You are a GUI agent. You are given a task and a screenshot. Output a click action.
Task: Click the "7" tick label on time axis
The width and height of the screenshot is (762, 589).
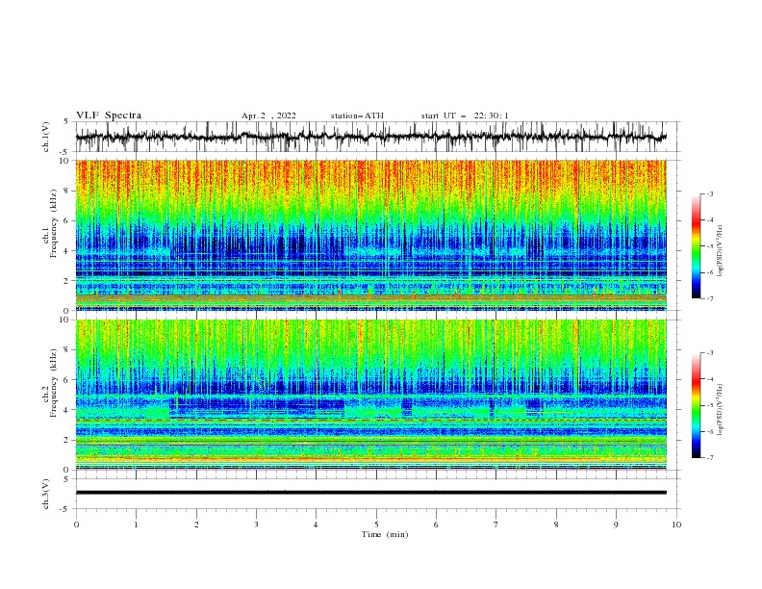pos(496,525)
